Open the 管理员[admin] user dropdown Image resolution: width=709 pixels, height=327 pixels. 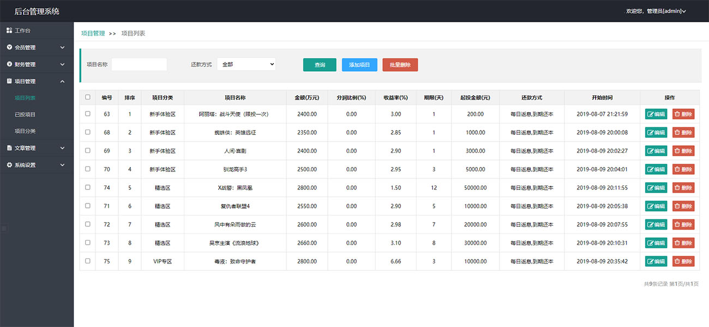pos(657,11)
